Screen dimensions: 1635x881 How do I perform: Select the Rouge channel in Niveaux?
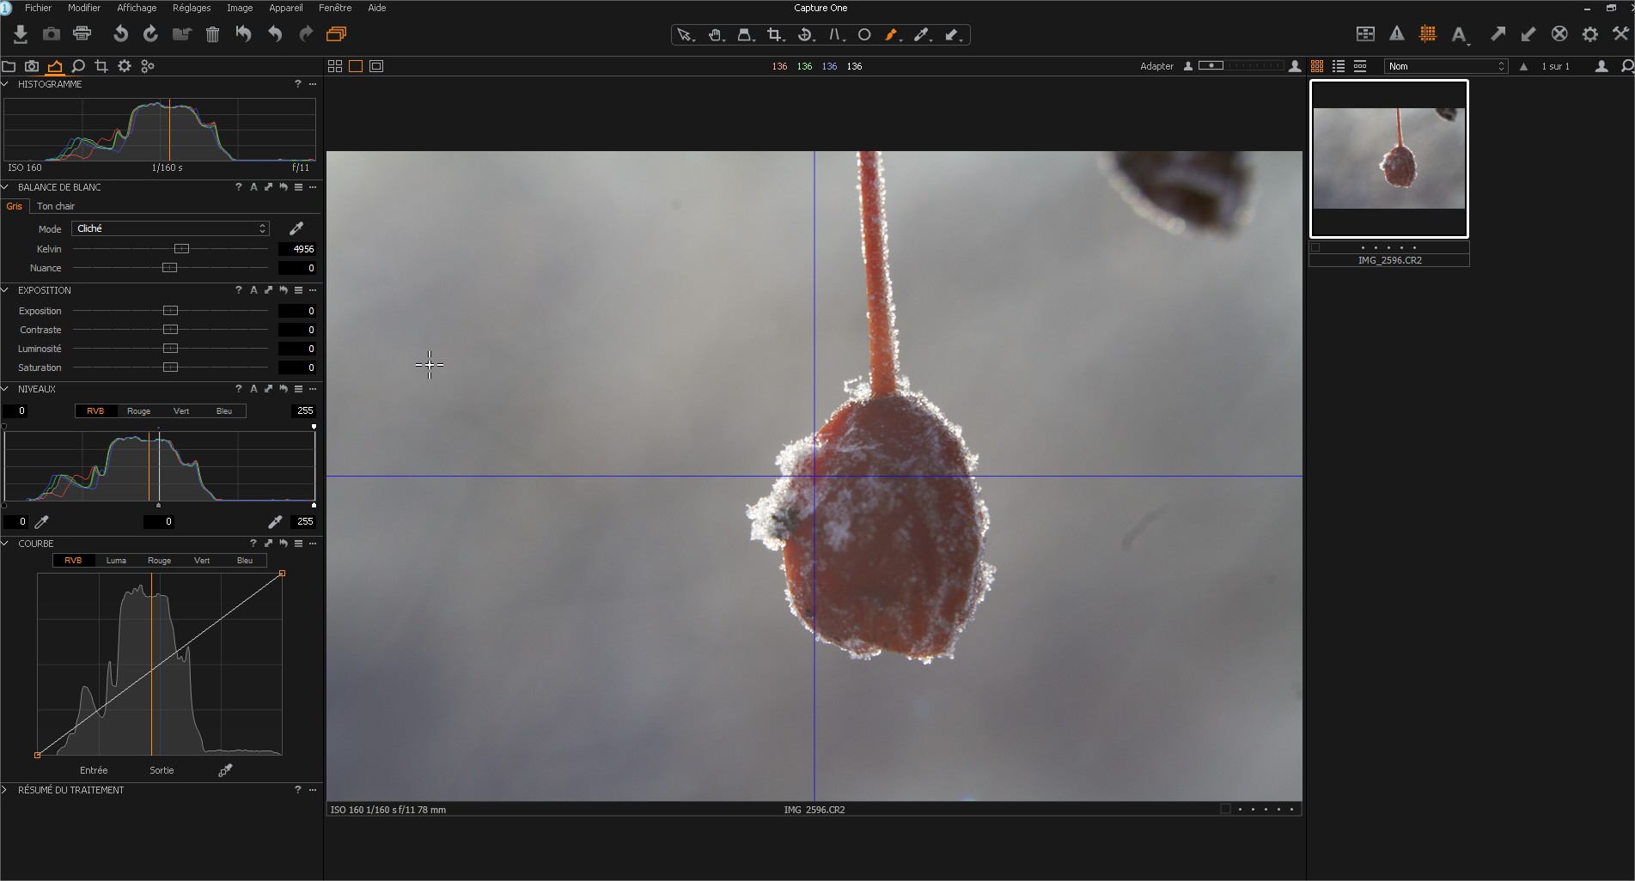[138, 411]
